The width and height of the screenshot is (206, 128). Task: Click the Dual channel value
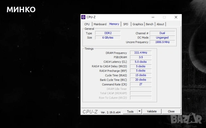(162, 33)
